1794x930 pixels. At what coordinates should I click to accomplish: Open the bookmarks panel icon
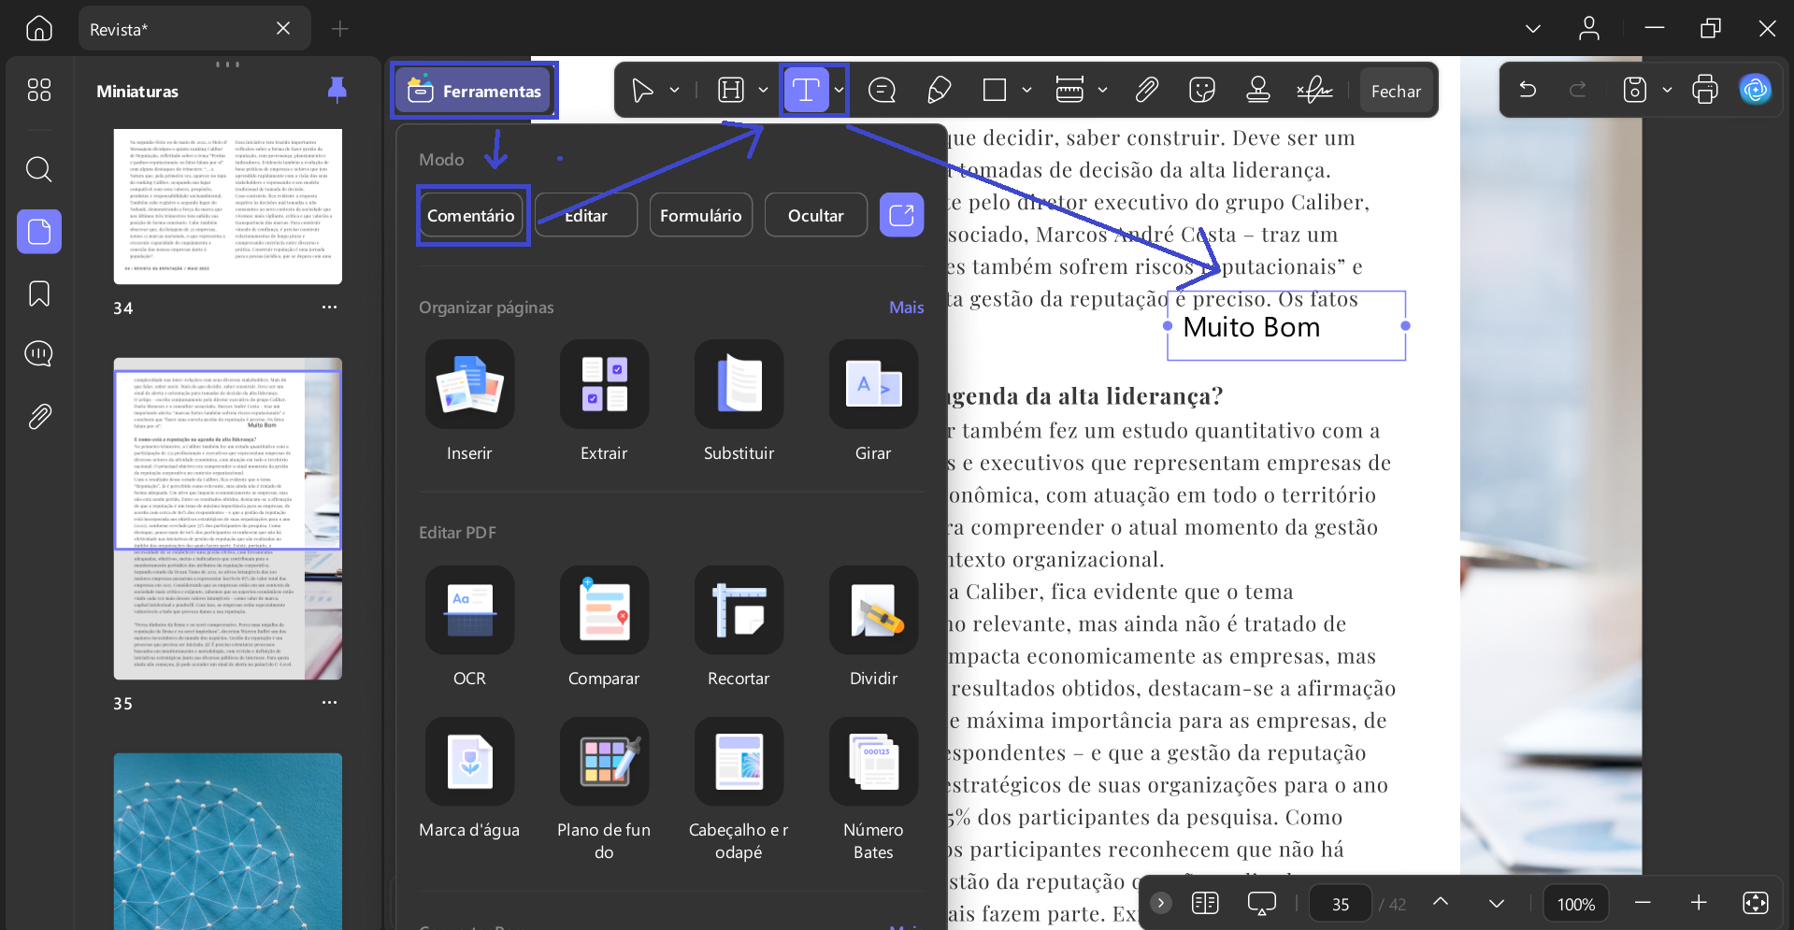(x=39, y=293)
